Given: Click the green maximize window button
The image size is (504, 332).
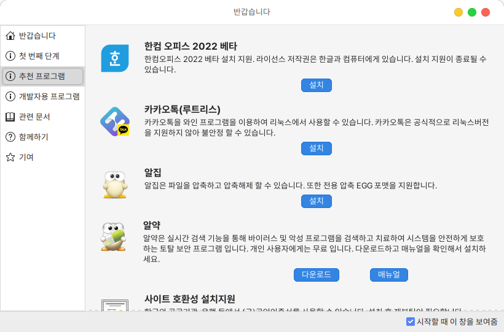Looking at the screenshot, I should point(472,12).
